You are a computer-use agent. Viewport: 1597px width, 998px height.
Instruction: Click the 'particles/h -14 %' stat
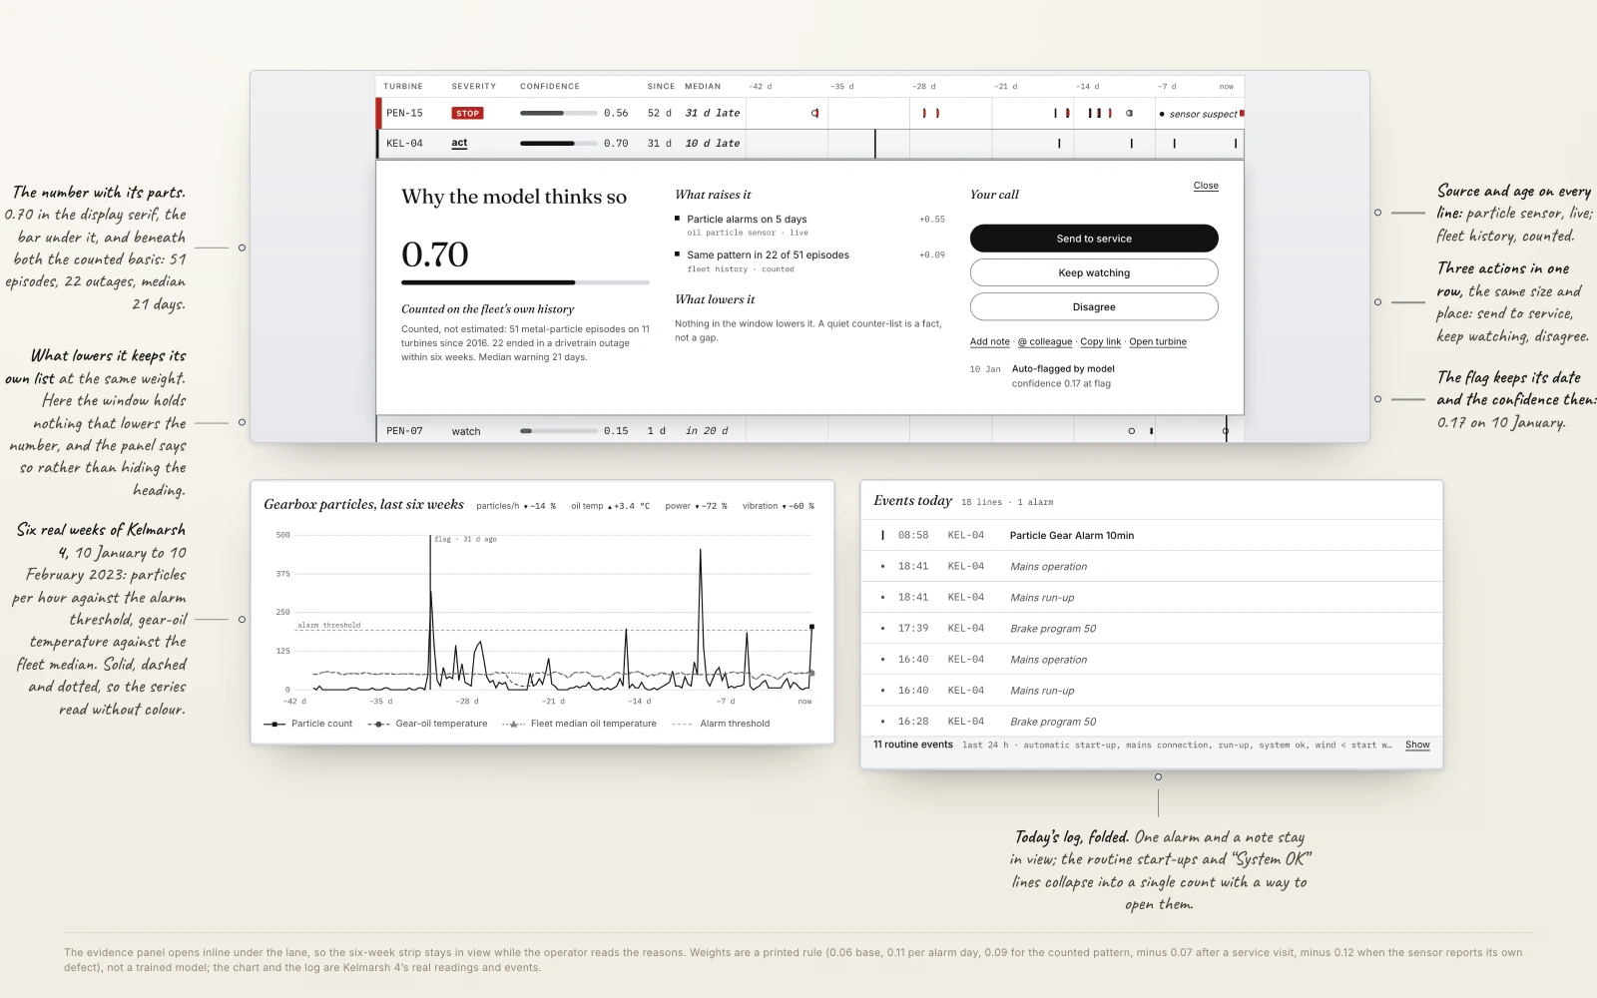(x=516, y=506)
